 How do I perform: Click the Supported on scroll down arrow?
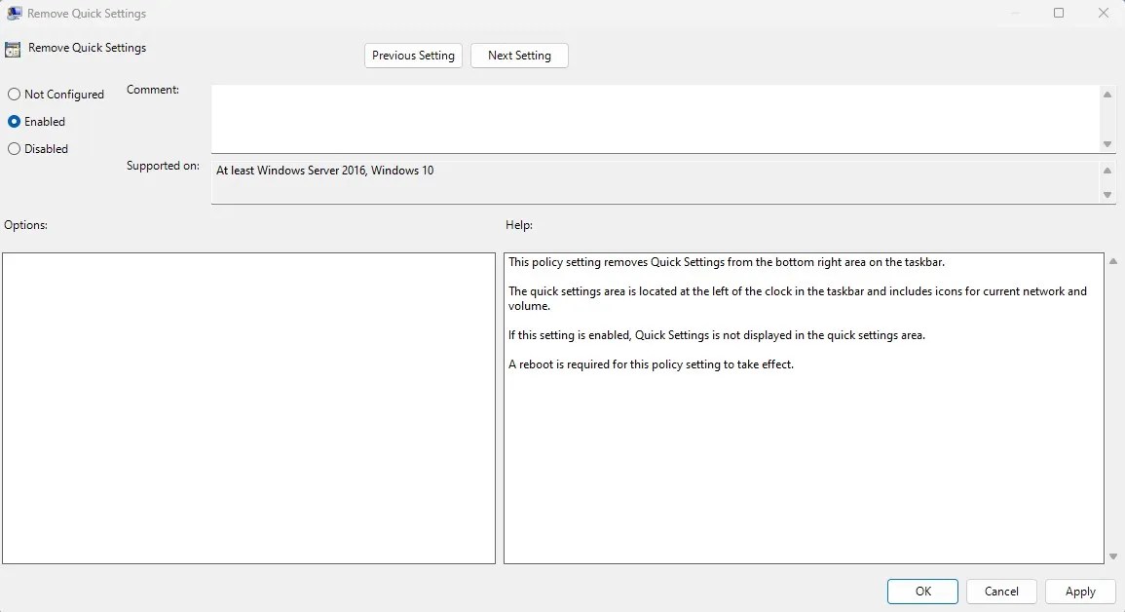click(x=1107, y=195)
